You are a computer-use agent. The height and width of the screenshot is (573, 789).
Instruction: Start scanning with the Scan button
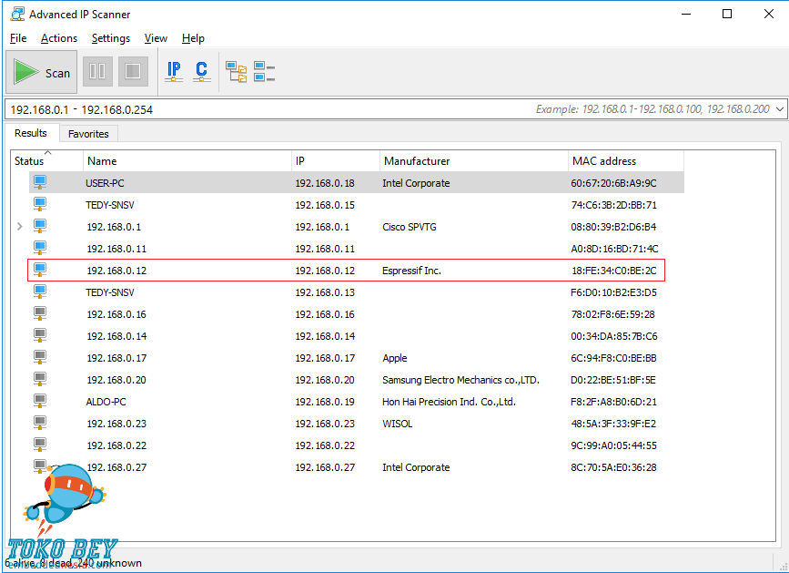tap(41, 72)
